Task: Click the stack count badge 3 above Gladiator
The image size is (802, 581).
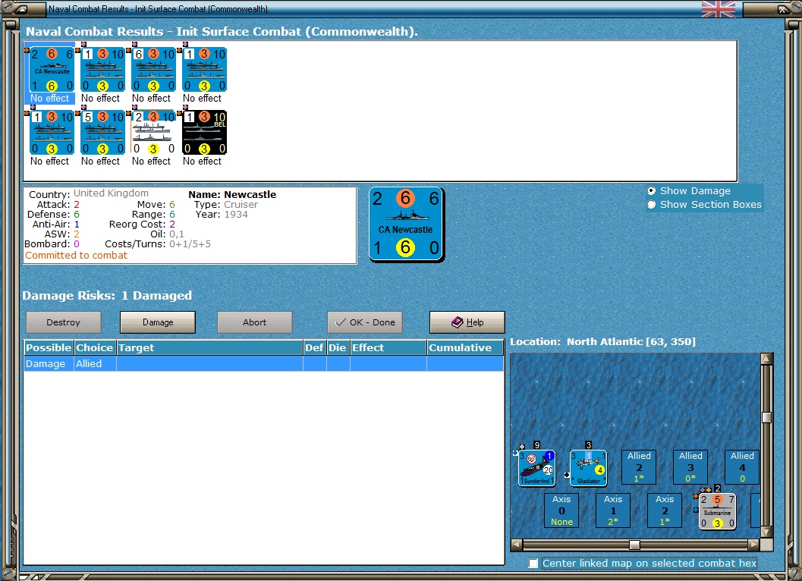Action: 588,445
